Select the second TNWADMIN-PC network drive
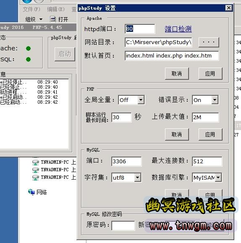This screenshot has width=241, height=243. (54, 170)
